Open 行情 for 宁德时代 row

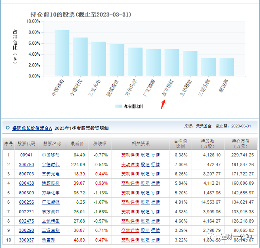[155, 165]
